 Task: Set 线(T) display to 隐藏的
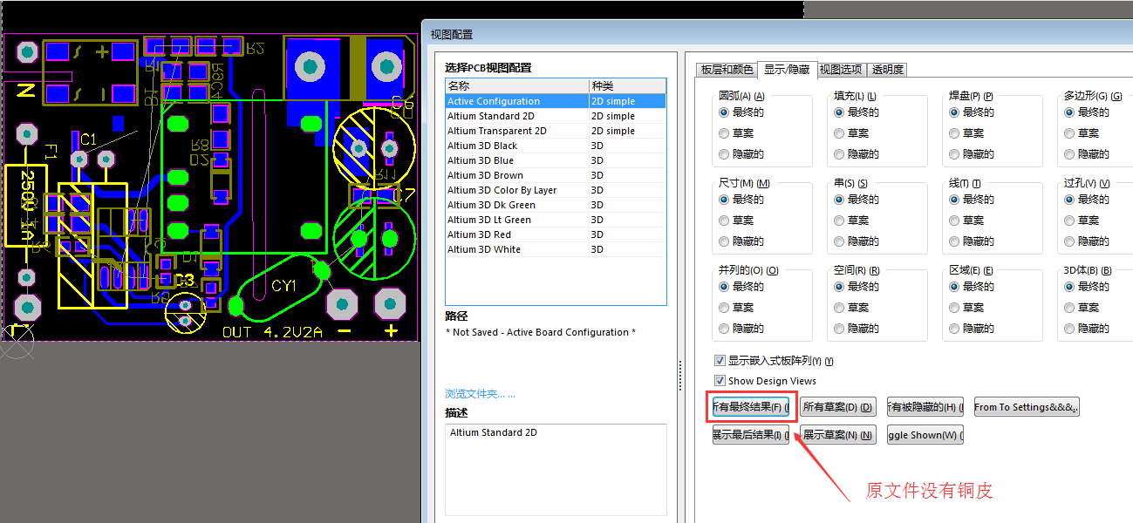[x=954, y=241]
